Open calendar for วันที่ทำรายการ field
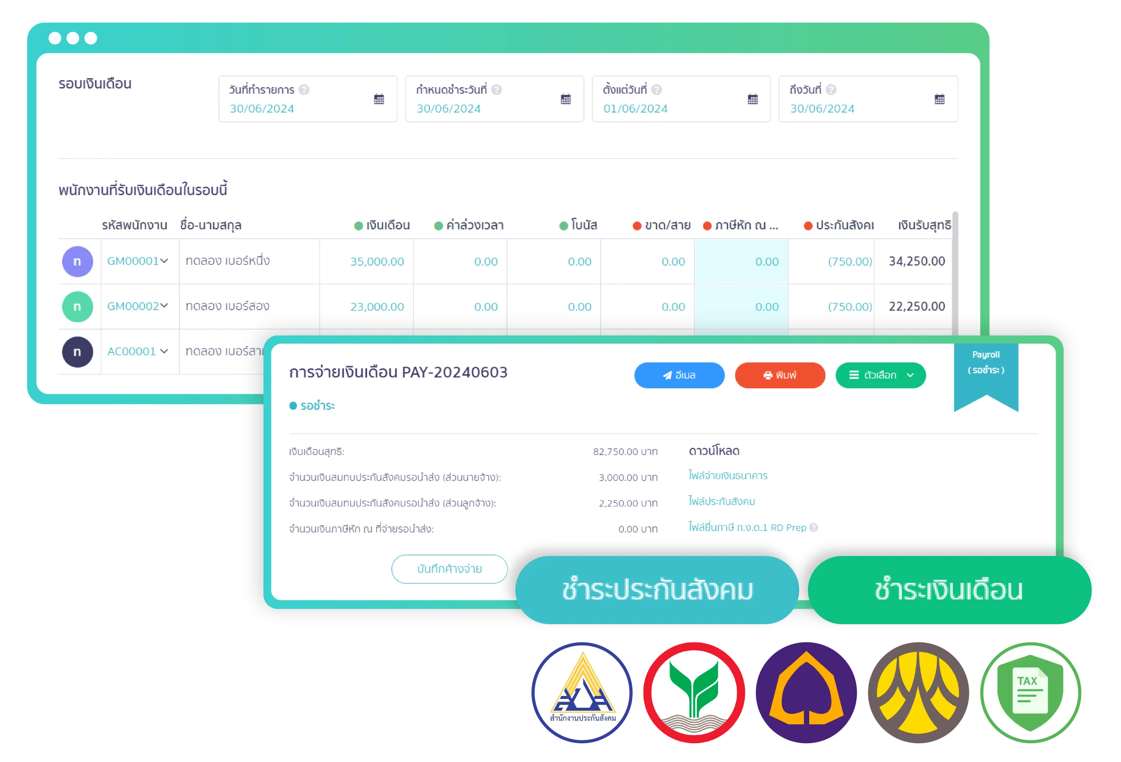Image resolution: width=1121 pixels, height=762 pixels. [x=379, y=99]
